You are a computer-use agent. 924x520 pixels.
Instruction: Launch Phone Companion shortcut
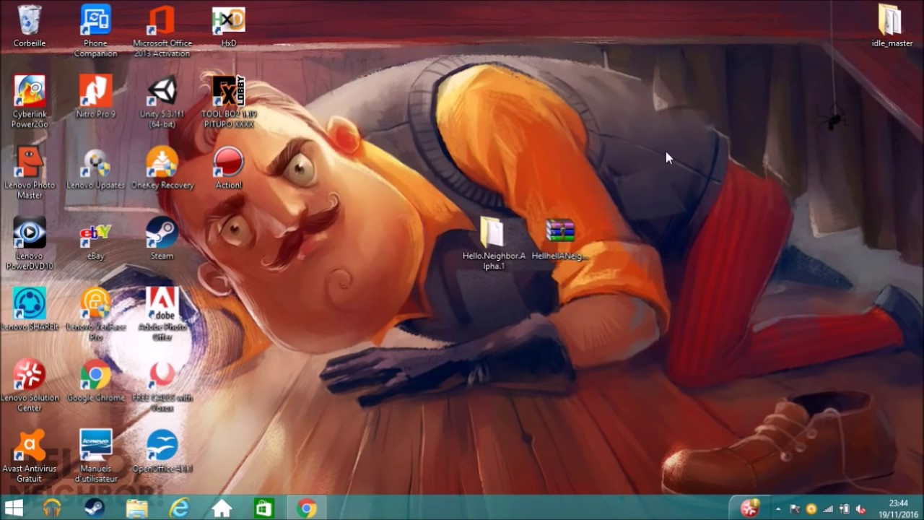95,30
